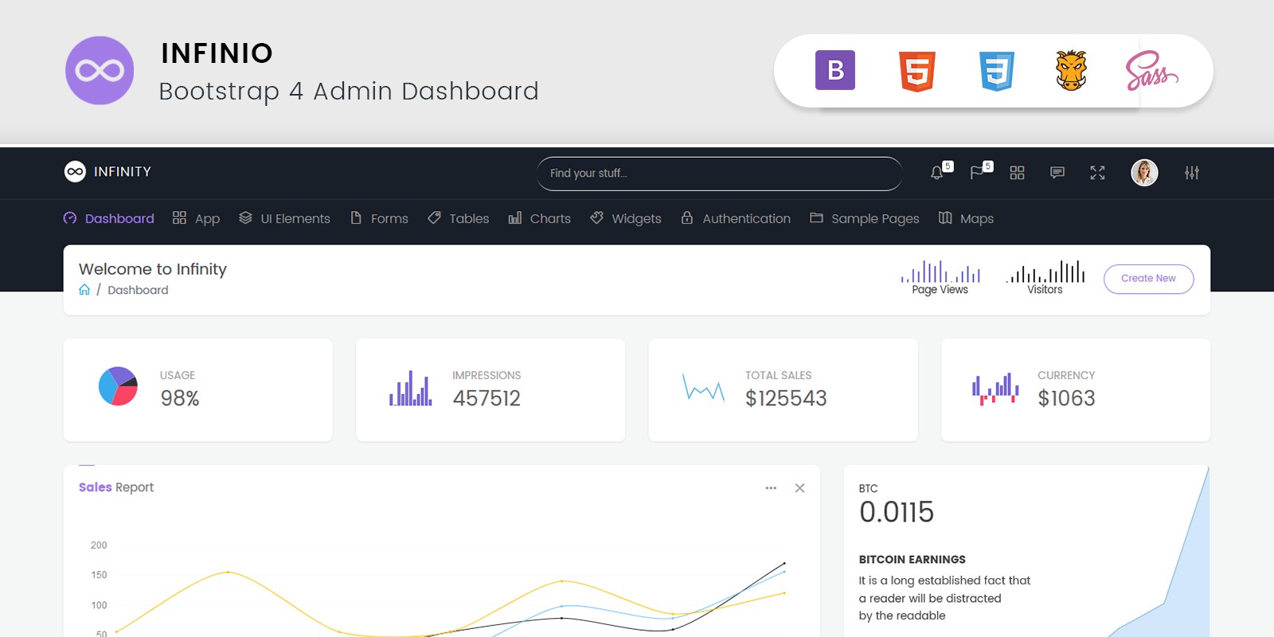
Task: Expand the UI Elements menu
Action: 285,218
